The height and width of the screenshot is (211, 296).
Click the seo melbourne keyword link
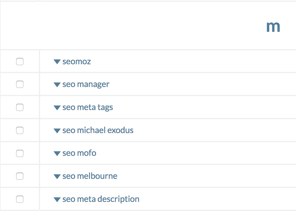coord(90,176)
